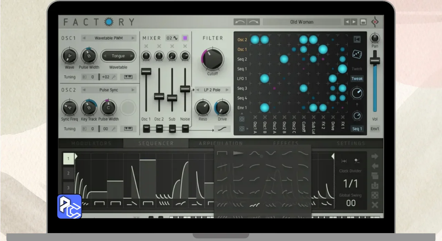This screenshot has width=442, height=241.
Task: Click the reset-to-start icon above the dice
Action: click(x=357, y=39)
